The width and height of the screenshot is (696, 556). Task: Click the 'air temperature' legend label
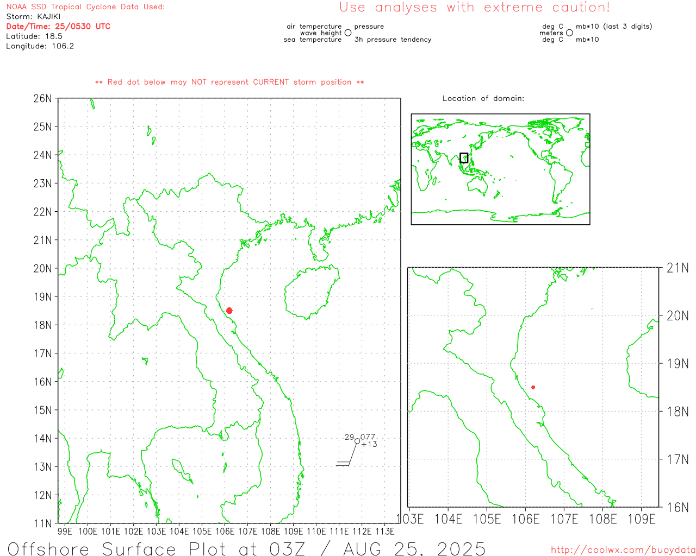314,26
